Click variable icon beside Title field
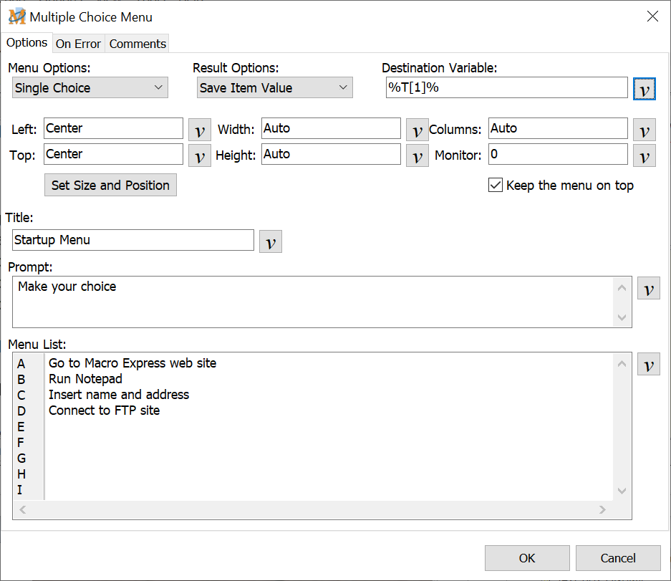Image resolution: width=671 pixels, height=581 pixels. [x=271, y=241]
